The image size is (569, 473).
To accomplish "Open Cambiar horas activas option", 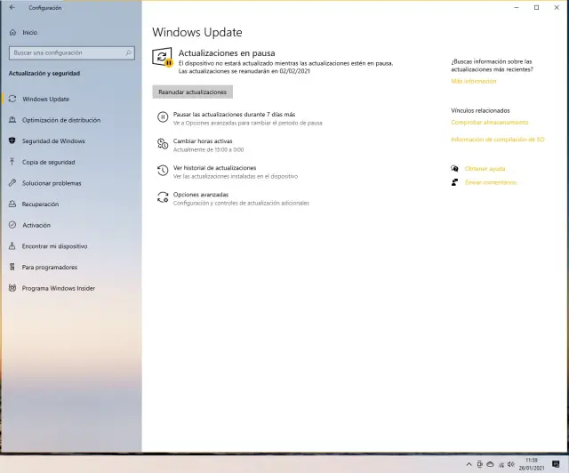I will (203, 141).
